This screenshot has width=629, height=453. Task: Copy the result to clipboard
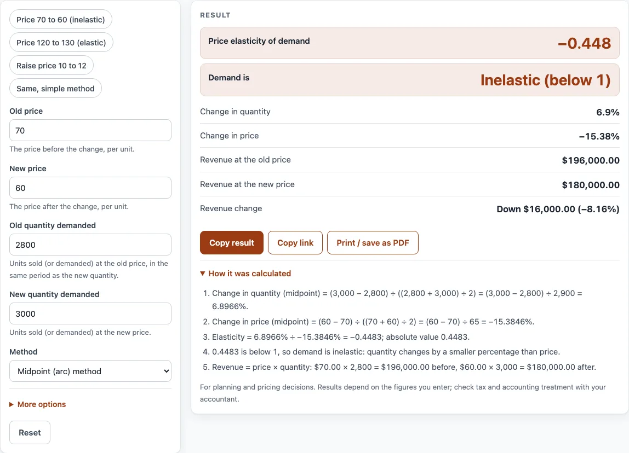coord(232,243)
